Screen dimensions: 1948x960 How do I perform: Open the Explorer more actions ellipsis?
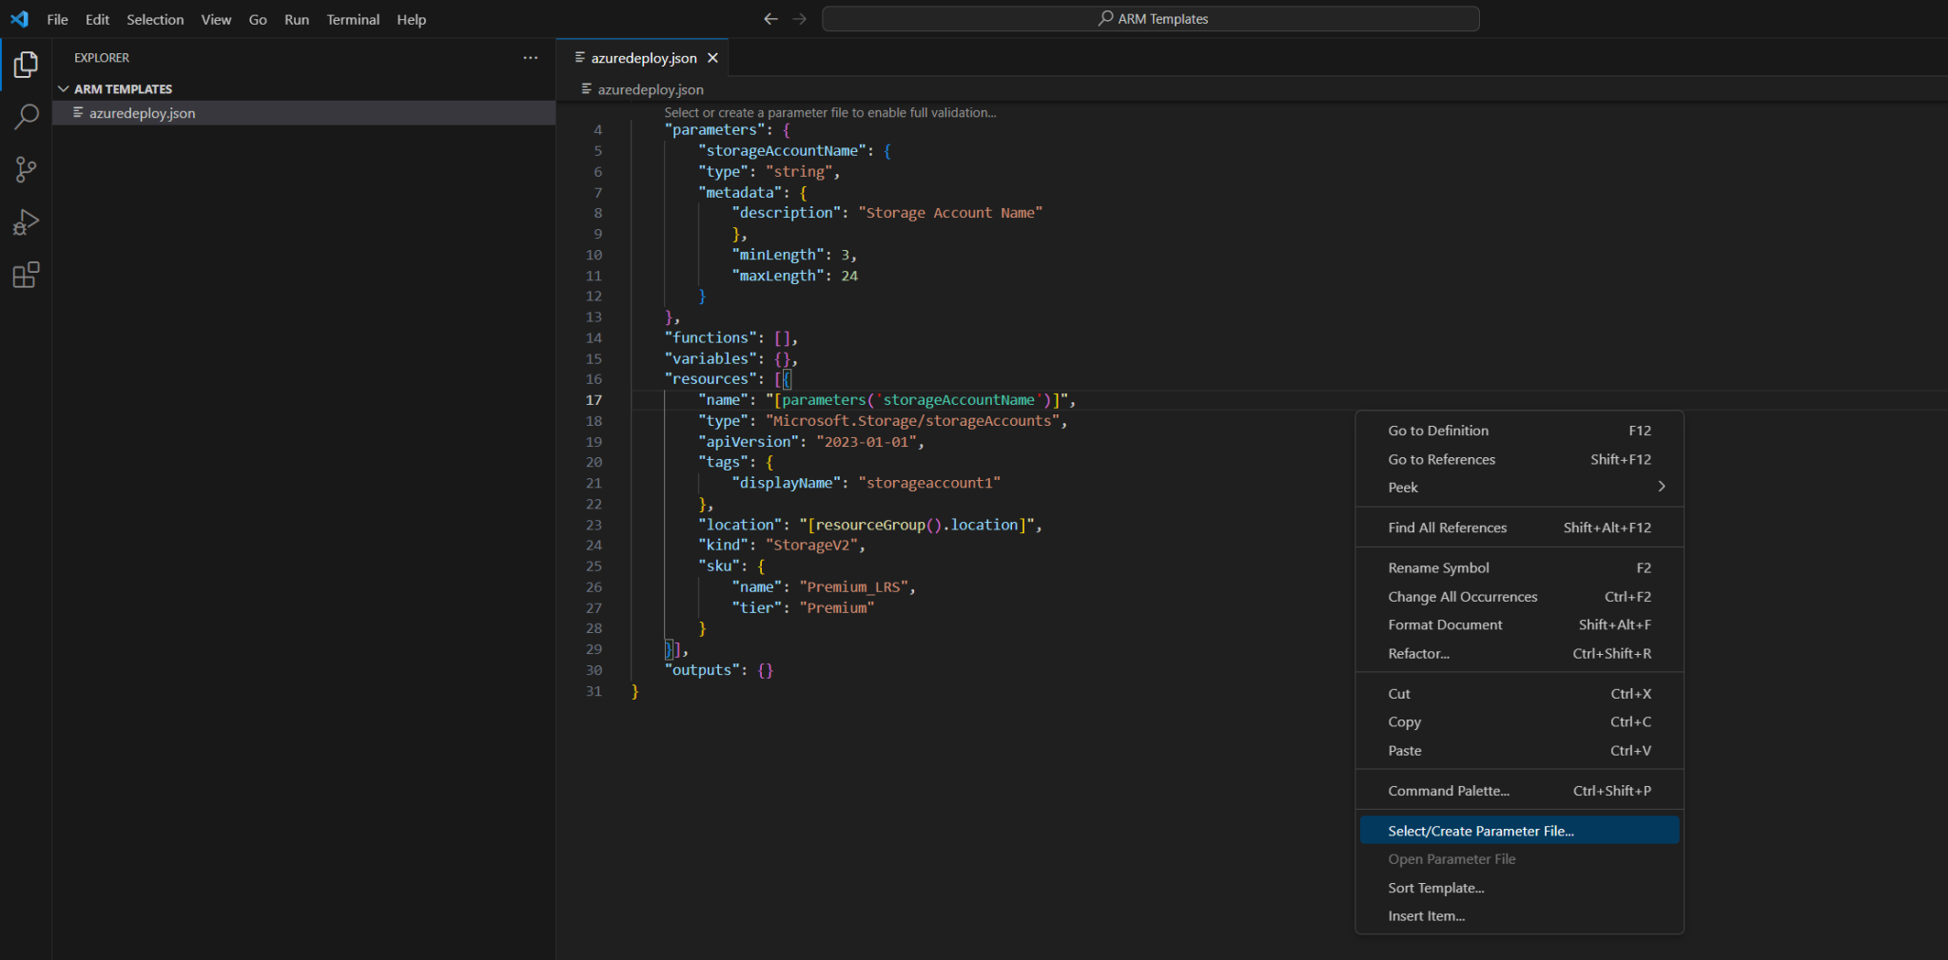[x=530, y=57]
